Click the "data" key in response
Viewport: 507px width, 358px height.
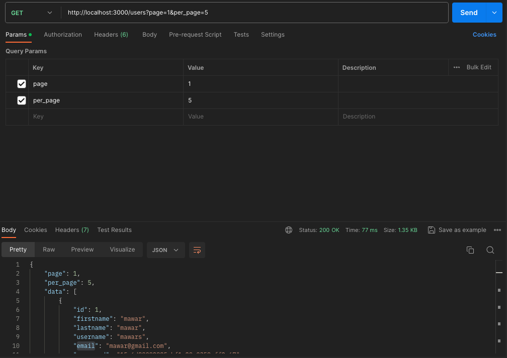(x=55, y=292)
